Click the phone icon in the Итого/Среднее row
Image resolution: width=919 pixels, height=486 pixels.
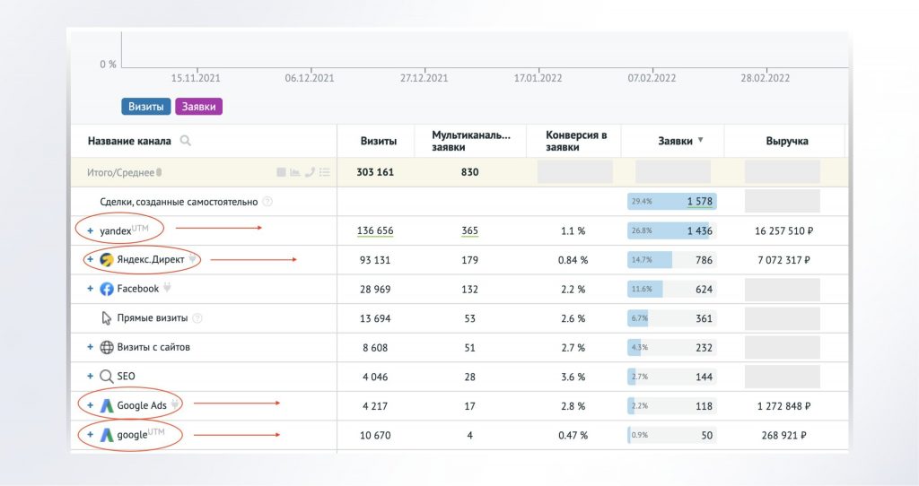(x=311, y=172)
